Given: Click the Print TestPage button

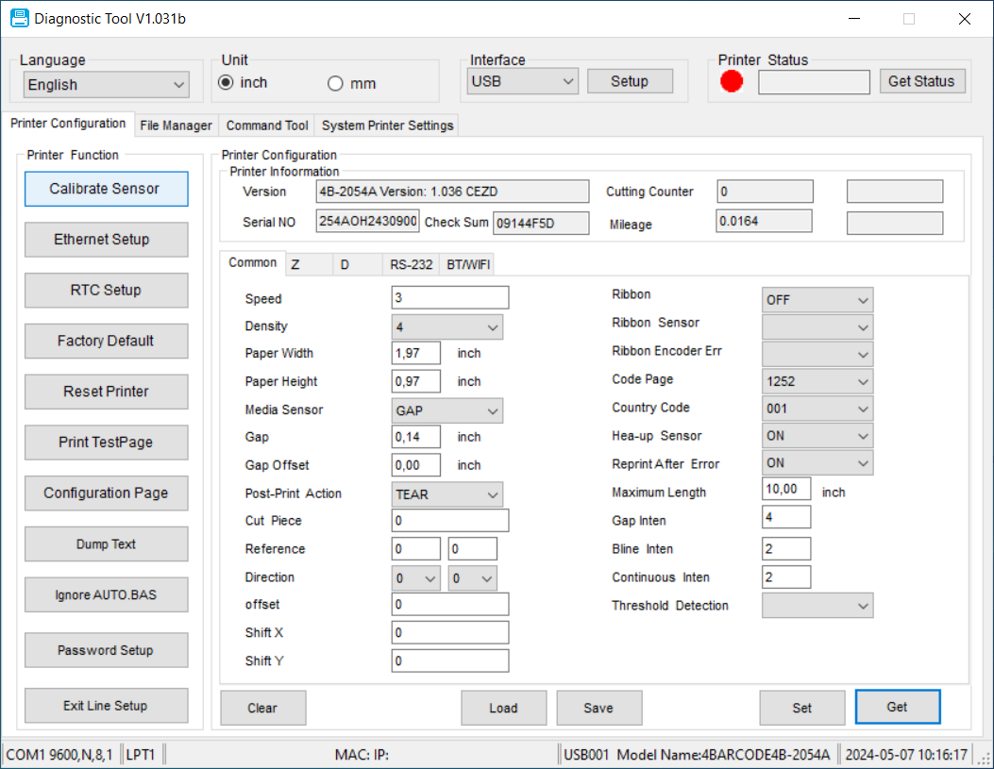Looking at the screenshot, I should pos(106,443).
